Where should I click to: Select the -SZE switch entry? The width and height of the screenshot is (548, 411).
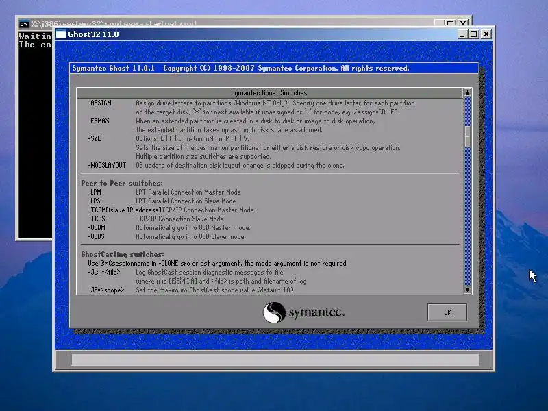click(95, 139)
